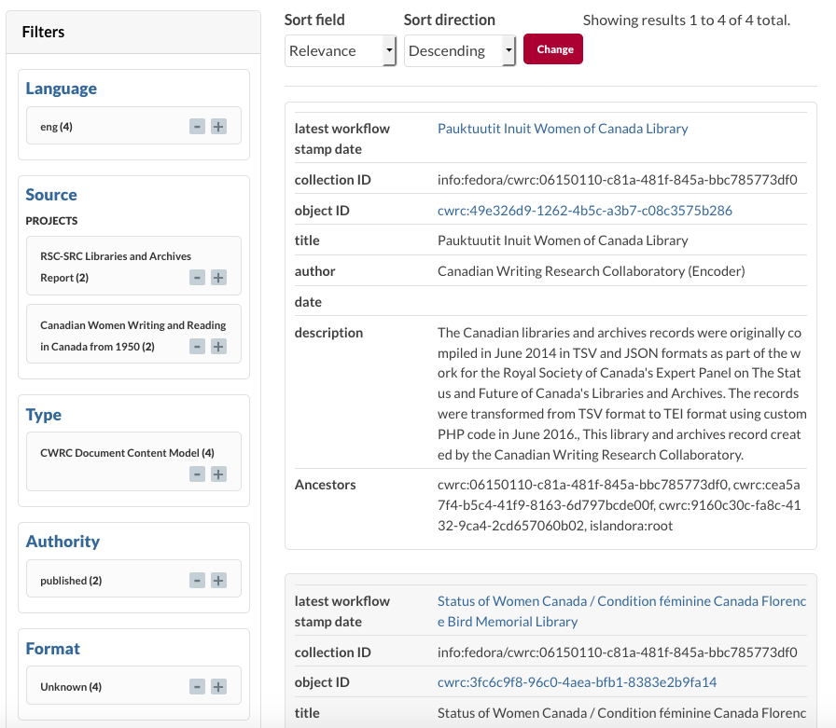Click the first record's collection ID value

618,180
